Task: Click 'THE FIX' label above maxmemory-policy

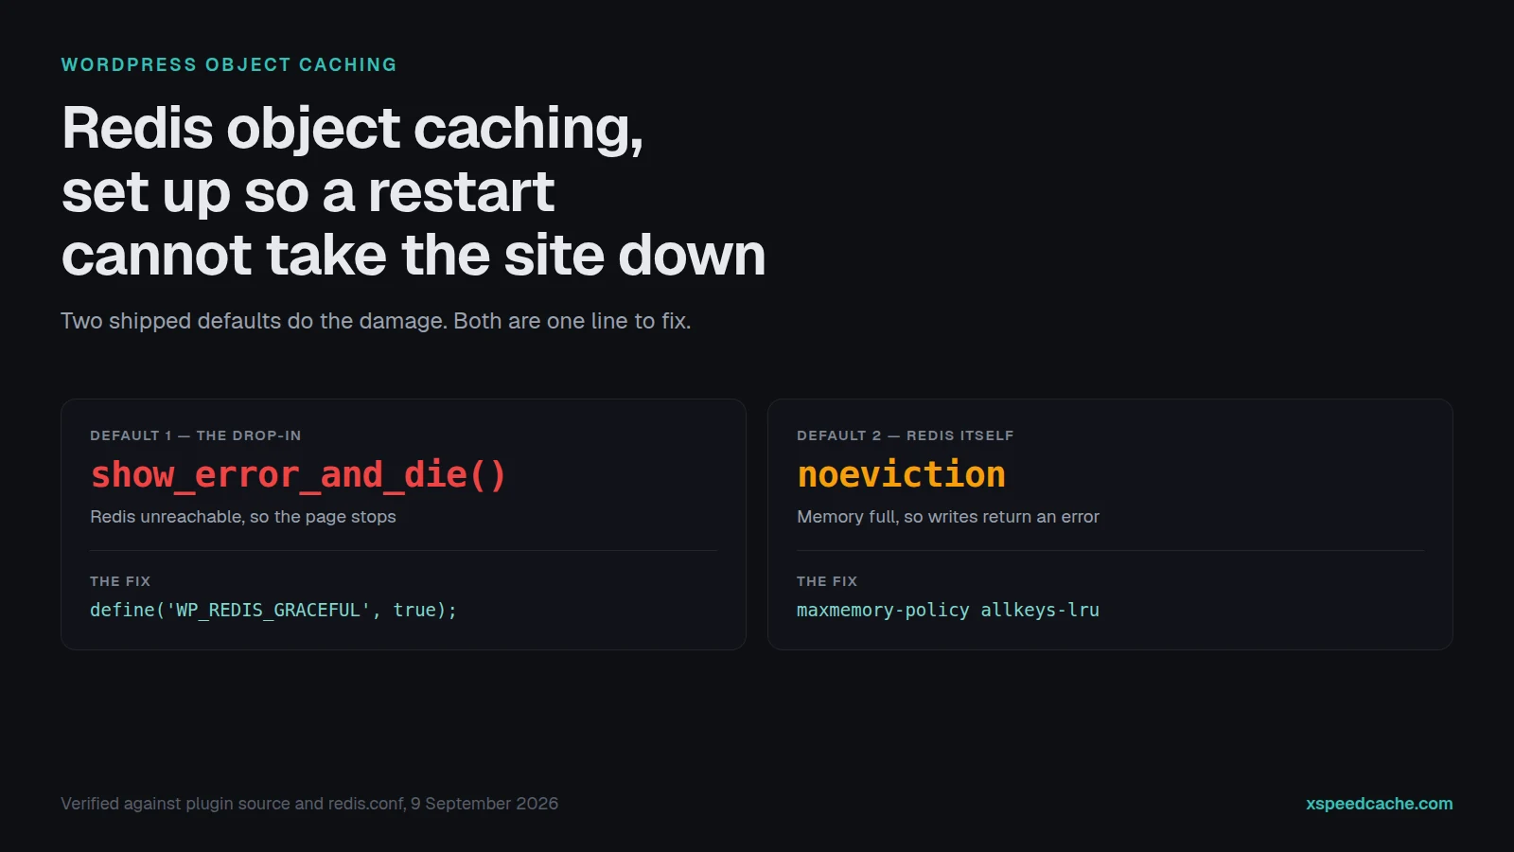Action: (827, 581)
